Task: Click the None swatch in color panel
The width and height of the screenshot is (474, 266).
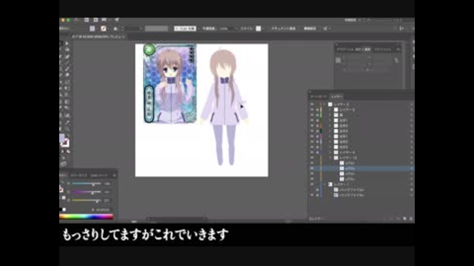Action: click(x=61, y=190)
